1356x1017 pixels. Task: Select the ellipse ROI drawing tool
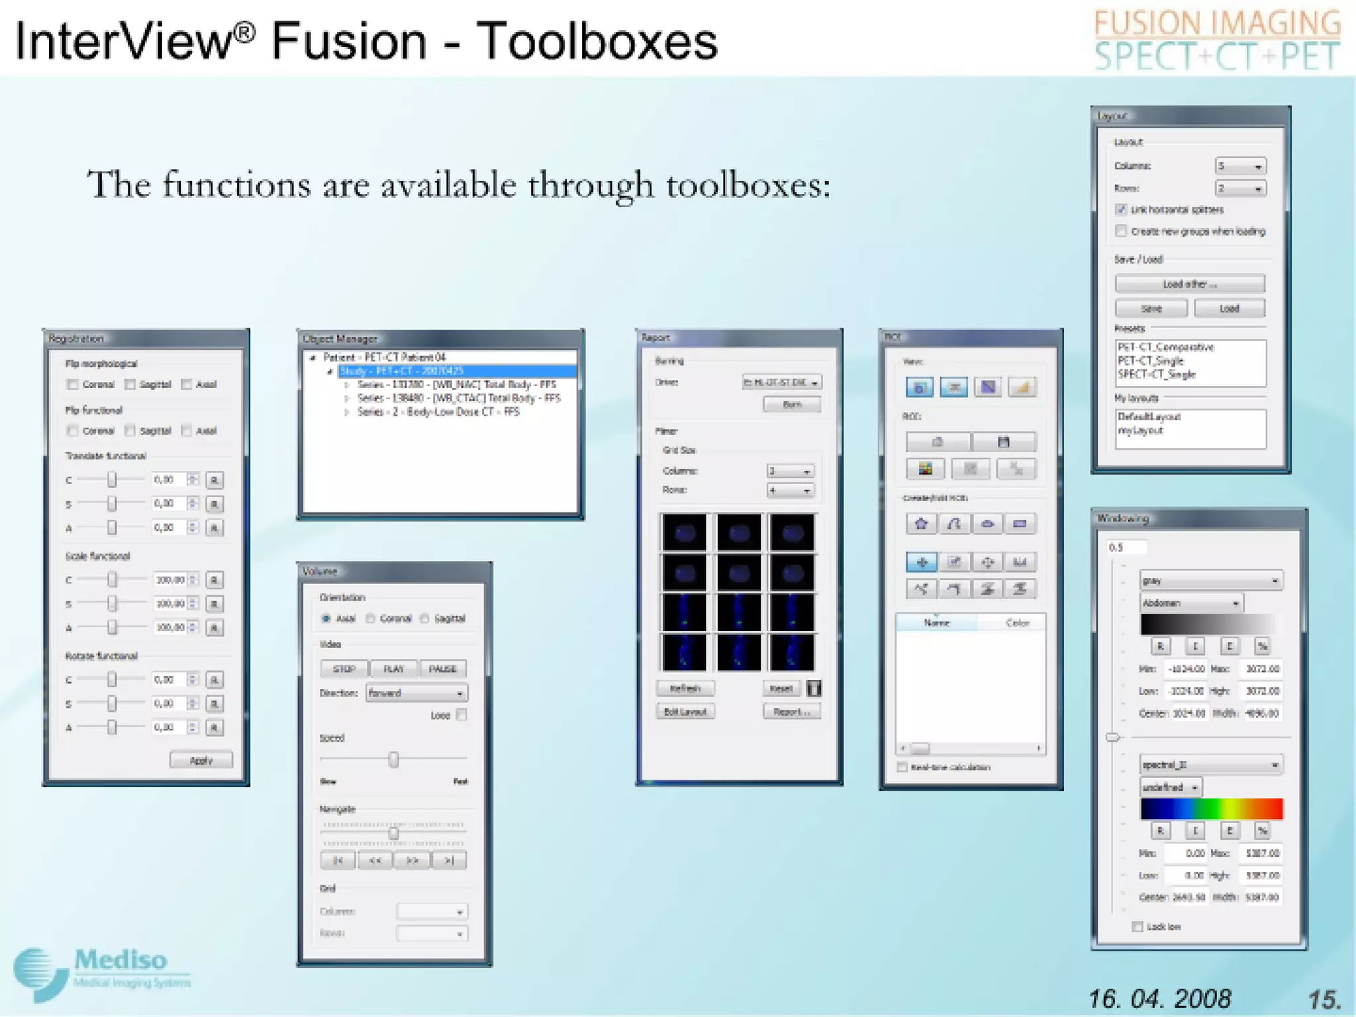tap(987, 524)
